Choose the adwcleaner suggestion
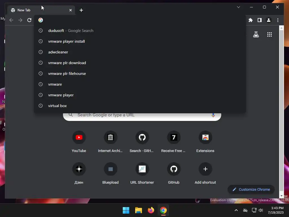 140,52
